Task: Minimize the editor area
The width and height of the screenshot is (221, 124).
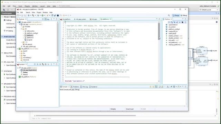Action: coord(157,19)
